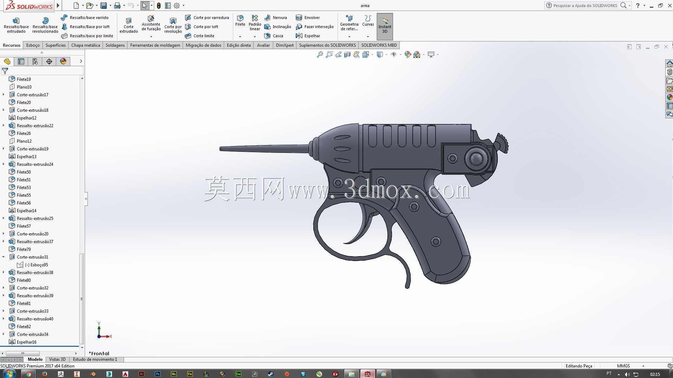
Task: Select Espelhar16 feature in tree
Action: pyautogui.click(x=23, y=342)
